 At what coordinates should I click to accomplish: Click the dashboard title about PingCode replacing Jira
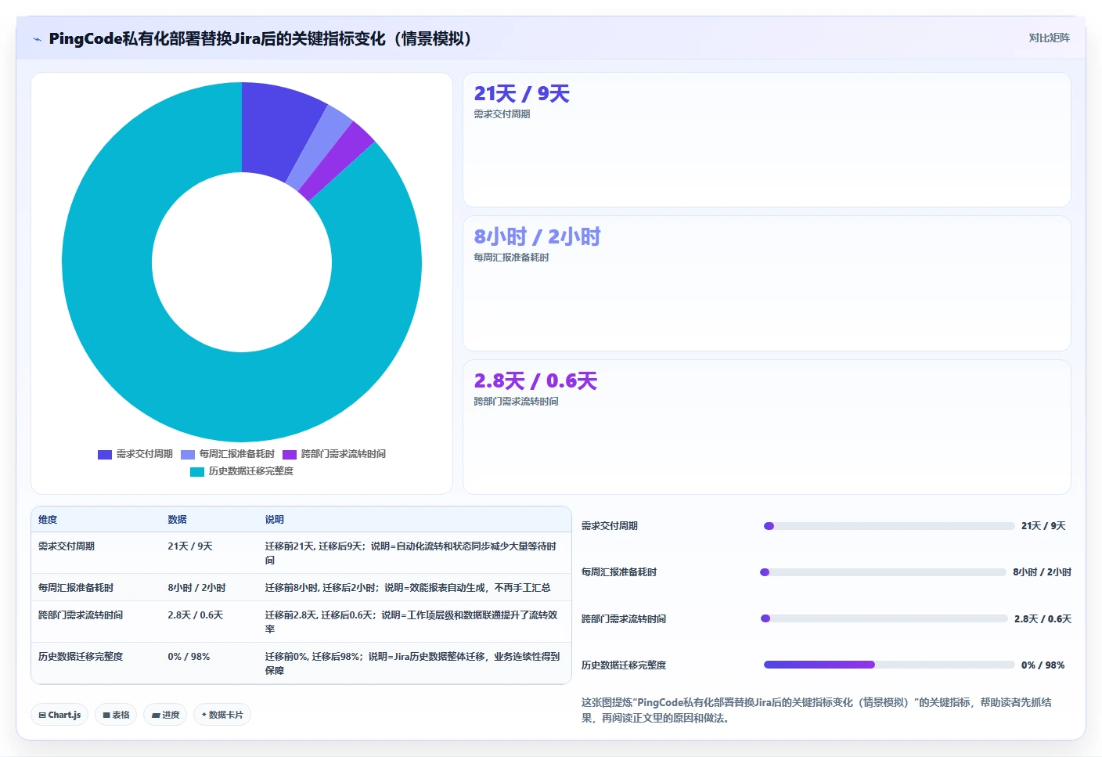pos(260,39)
